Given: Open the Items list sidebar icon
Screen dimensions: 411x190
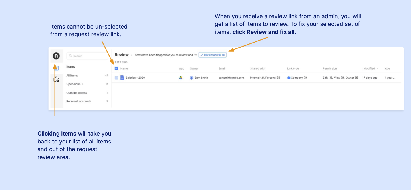Looking at the screenshot, I should tap(56, 68).
